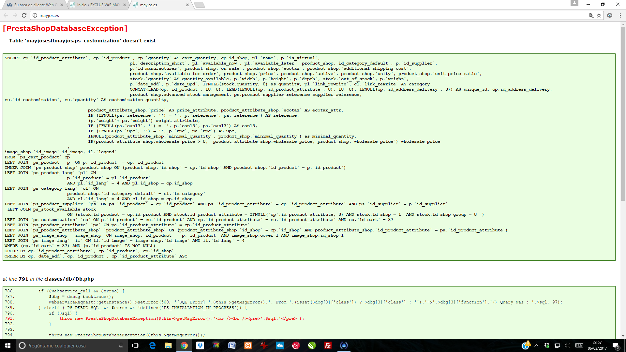The image size is (626, 352).
Task: View site information icon beside URL
Action: tap(35, 15)
